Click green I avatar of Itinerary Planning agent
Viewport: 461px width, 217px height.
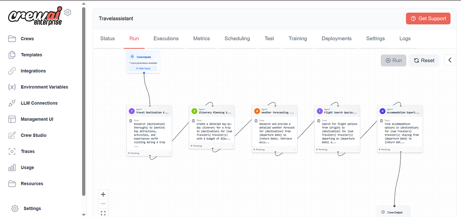click(x=194, y=111)
